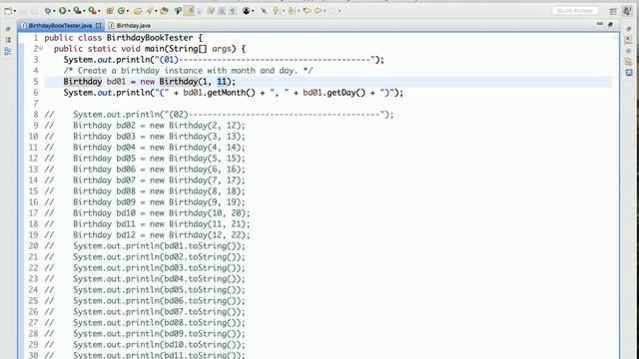
Task: Click the Open Type icon
Action: coord(138,11)
